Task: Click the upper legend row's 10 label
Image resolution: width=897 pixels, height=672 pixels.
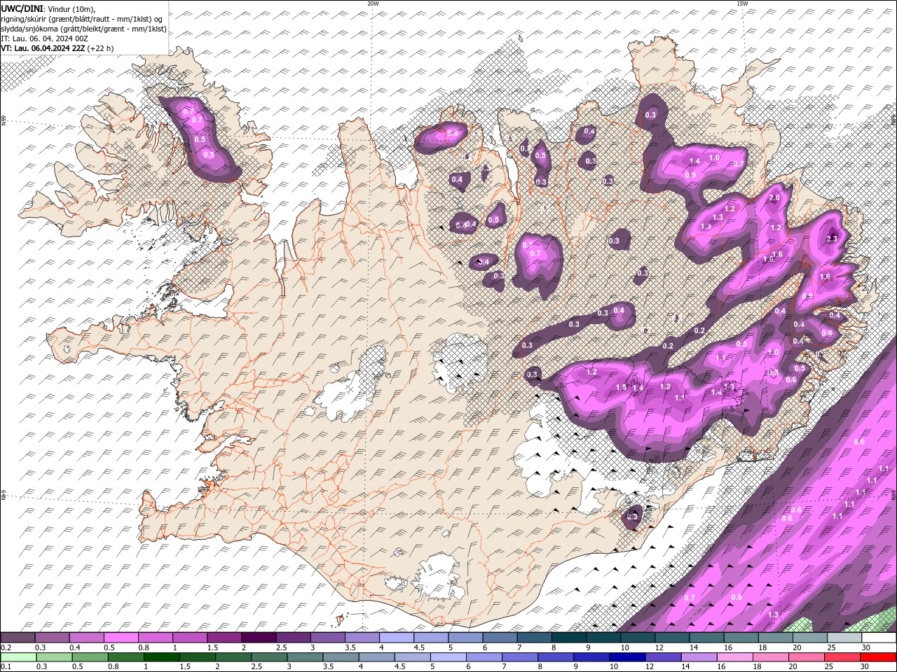Action: (x=624, y=647)
